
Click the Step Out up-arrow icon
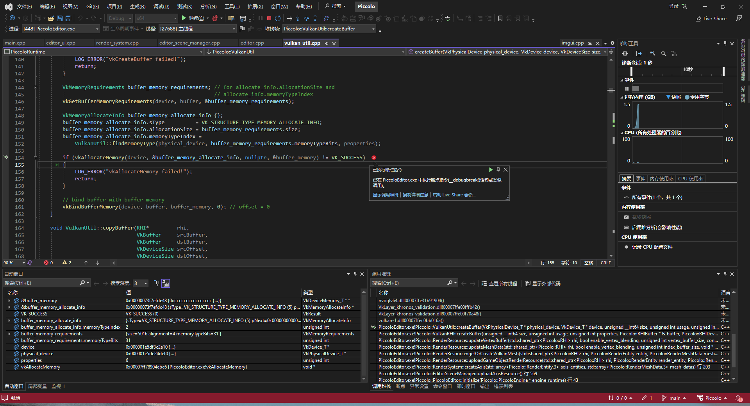click(x=315, y=18)
